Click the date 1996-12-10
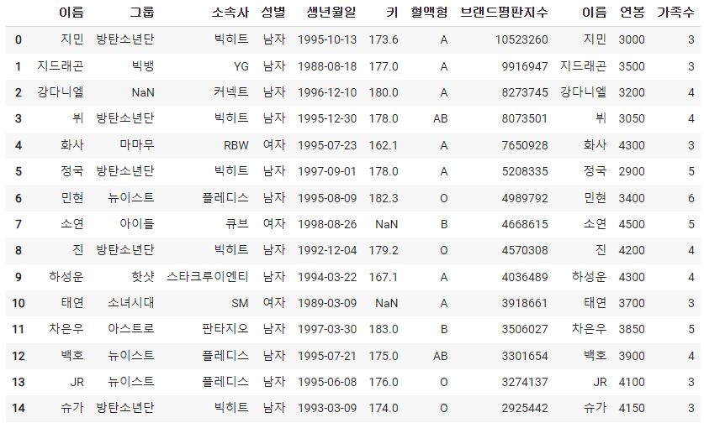 [327, 93]
